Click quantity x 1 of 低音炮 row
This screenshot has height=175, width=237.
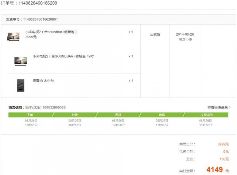(x=131, y=81)
